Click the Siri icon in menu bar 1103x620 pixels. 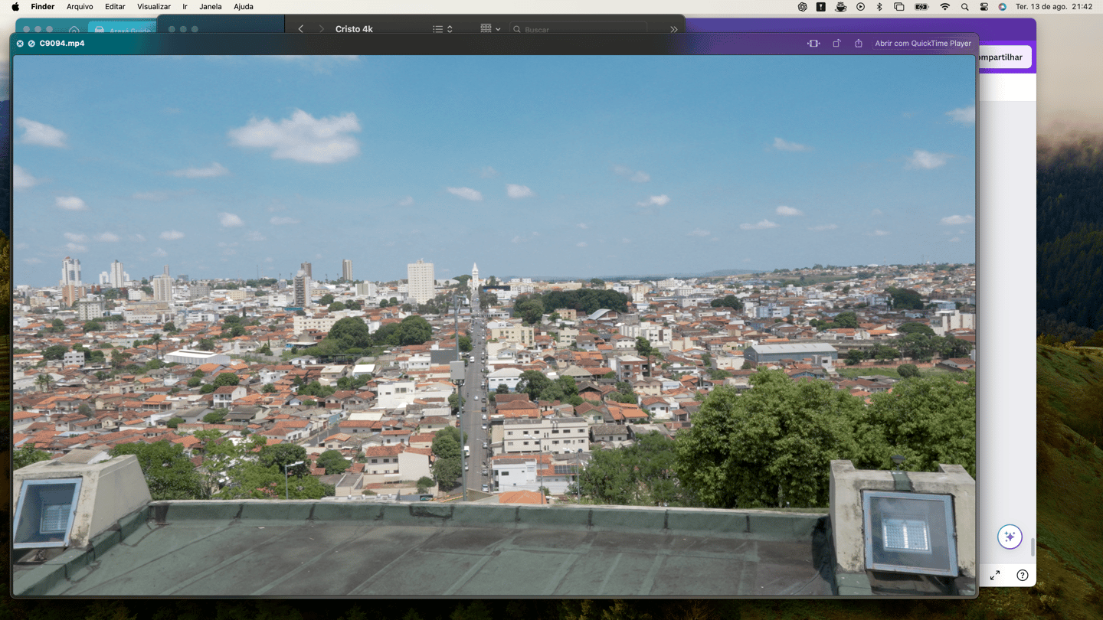[1003, 7]
